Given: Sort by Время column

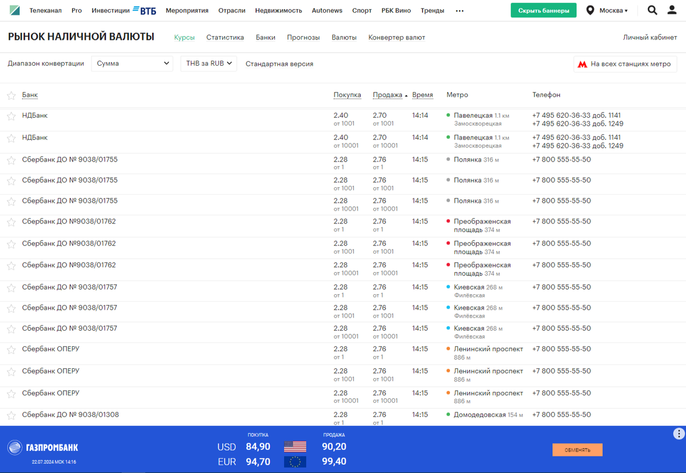Looking at the screenshot, I should click(422, 95).
